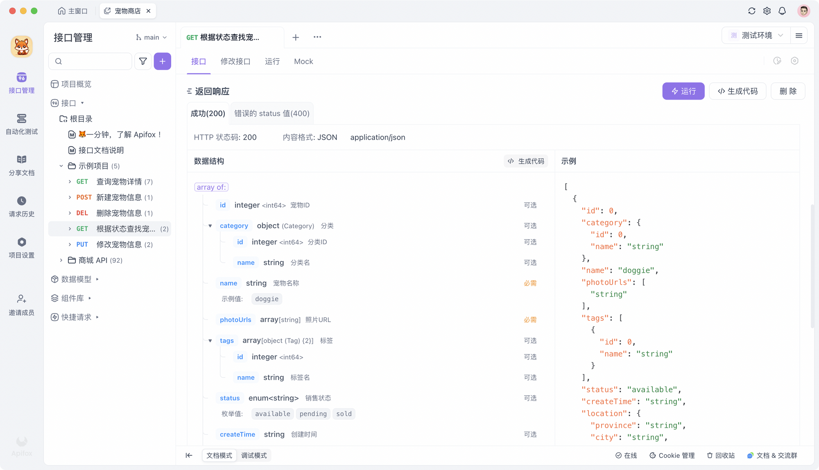Click the photoUrls field name
The height and width of the screenshot is (470, 819).
coord(235,320)
